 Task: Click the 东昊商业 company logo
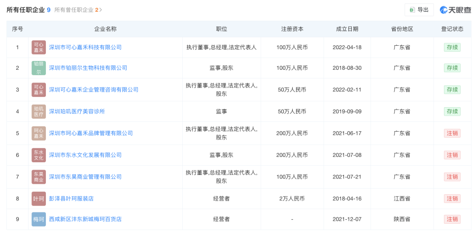(38, 176)
